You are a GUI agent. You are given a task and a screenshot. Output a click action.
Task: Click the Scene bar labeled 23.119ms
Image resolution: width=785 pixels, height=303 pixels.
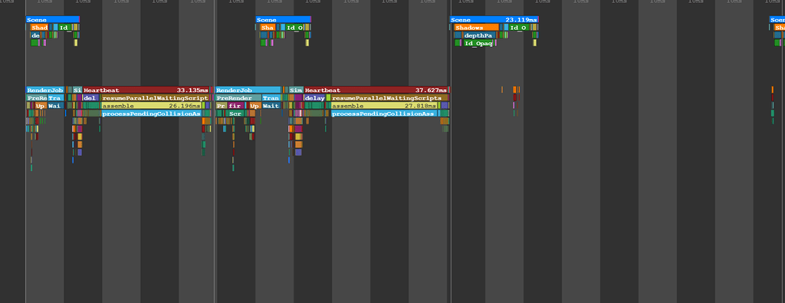(494, 19)
